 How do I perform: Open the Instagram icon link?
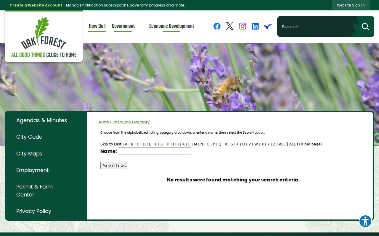[x=243, y=26]
